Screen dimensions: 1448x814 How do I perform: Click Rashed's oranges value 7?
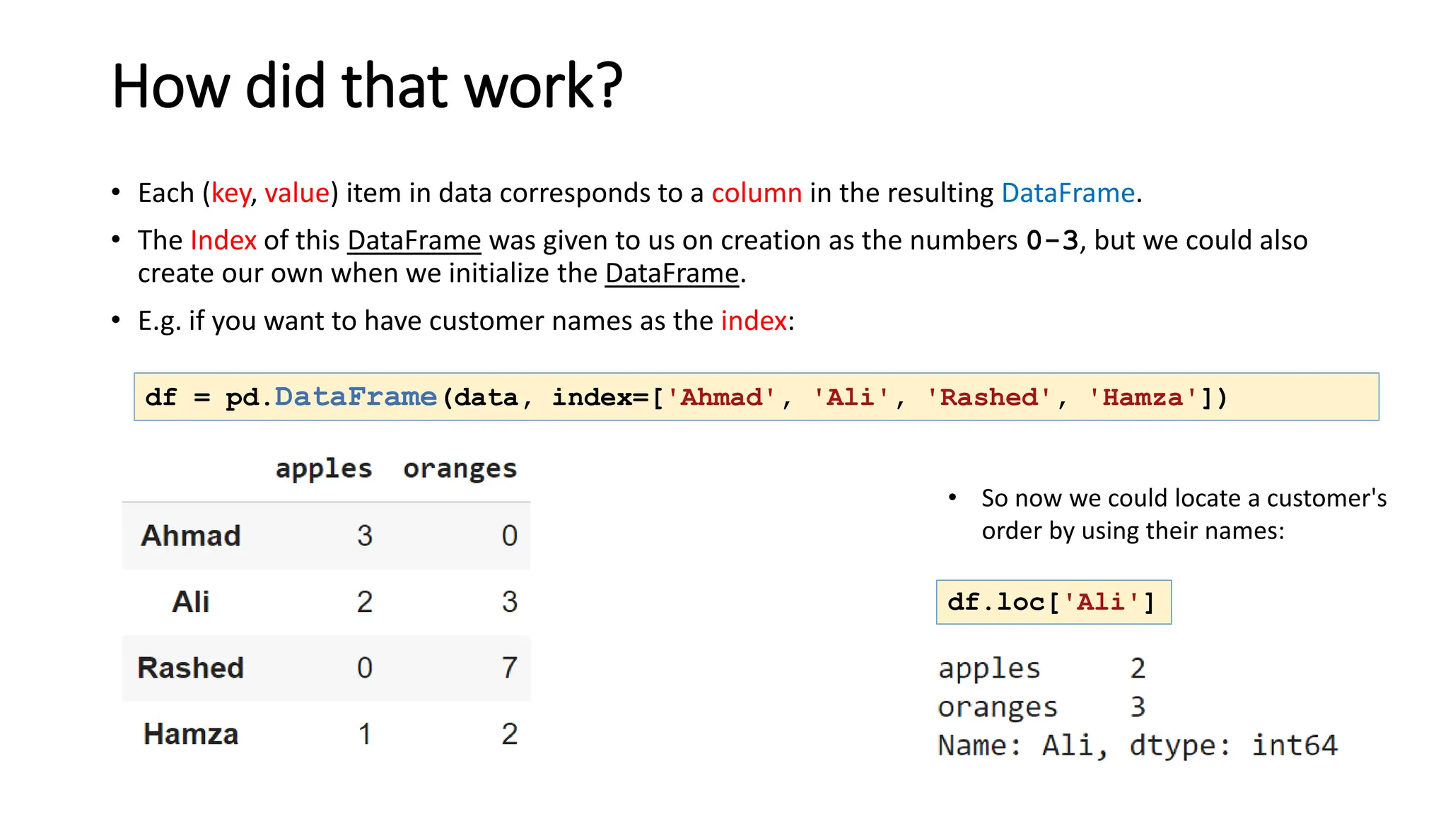509,668
